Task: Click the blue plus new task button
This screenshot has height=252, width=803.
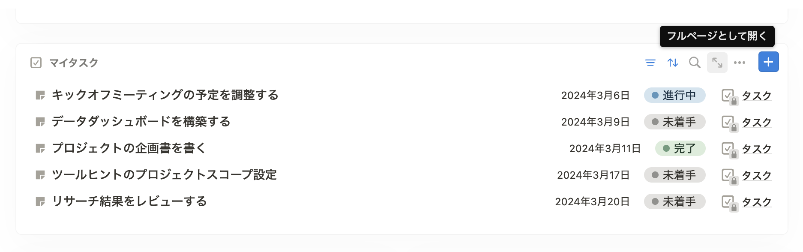Action: (768, 62)
